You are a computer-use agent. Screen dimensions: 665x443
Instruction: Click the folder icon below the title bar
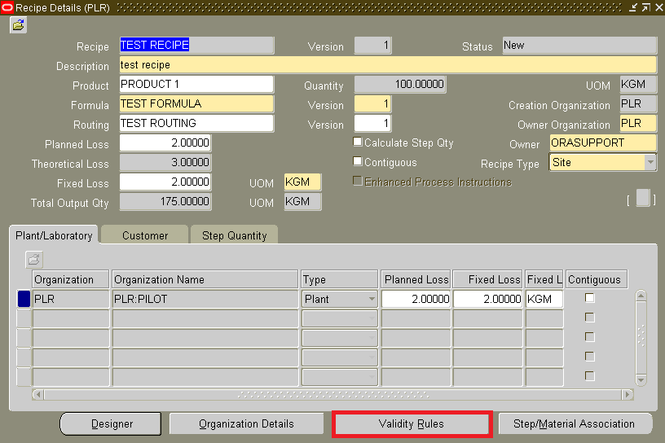(18, 25)
